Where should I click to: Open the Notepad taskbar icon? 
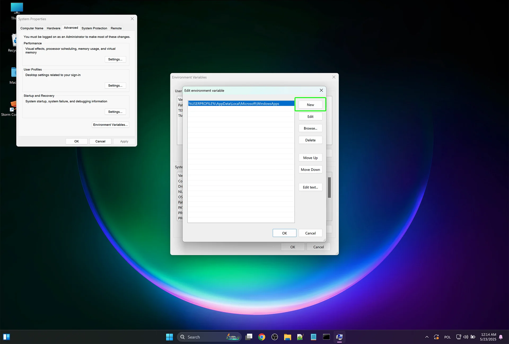point(313,337)
